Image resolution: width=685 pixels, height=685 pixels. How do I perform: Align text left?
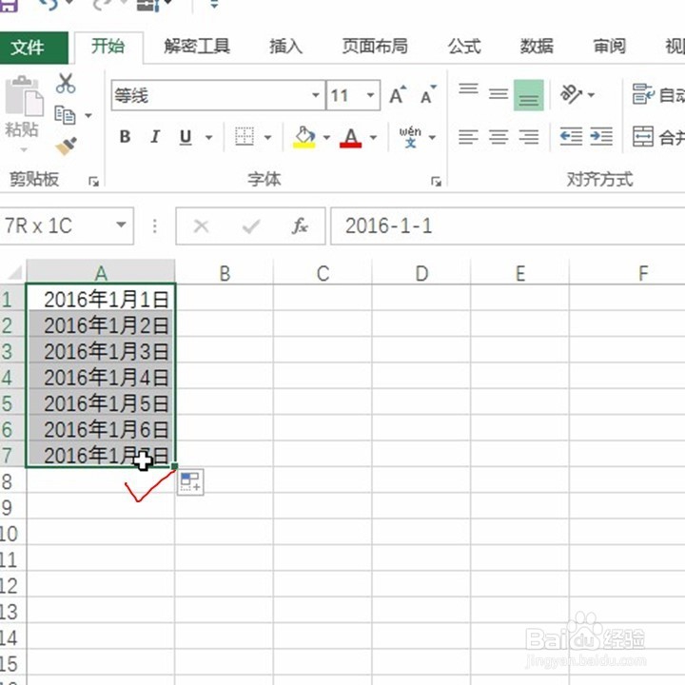pos(468,137)
